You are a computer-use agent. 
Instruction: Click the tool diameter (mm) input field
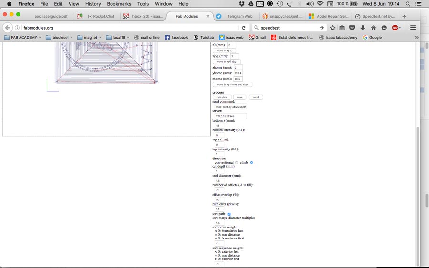click(219, 180)
